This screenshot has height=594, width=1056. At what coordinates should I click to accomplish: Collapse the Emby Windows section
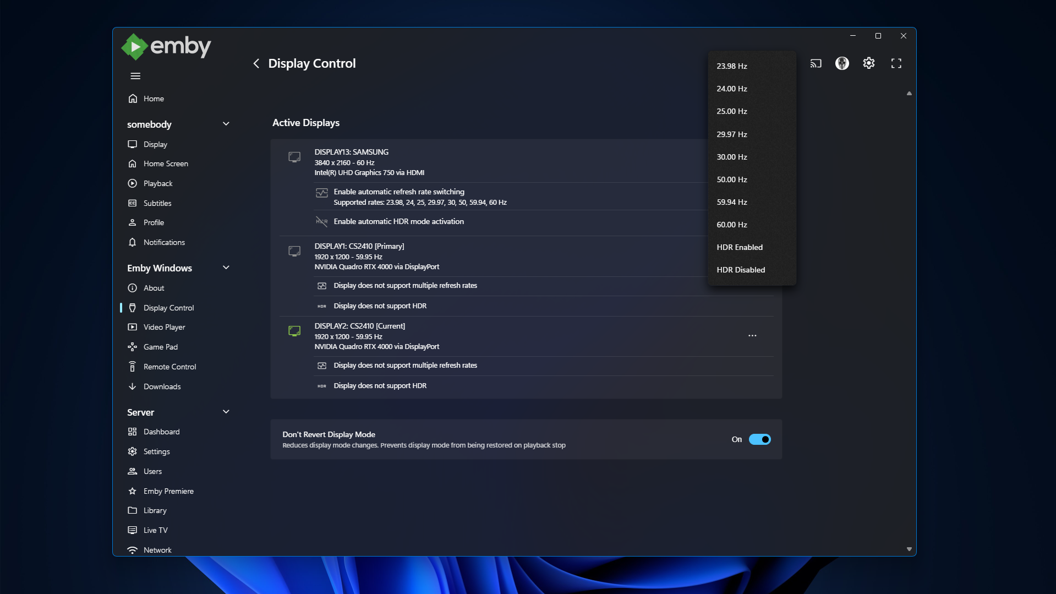226,268
